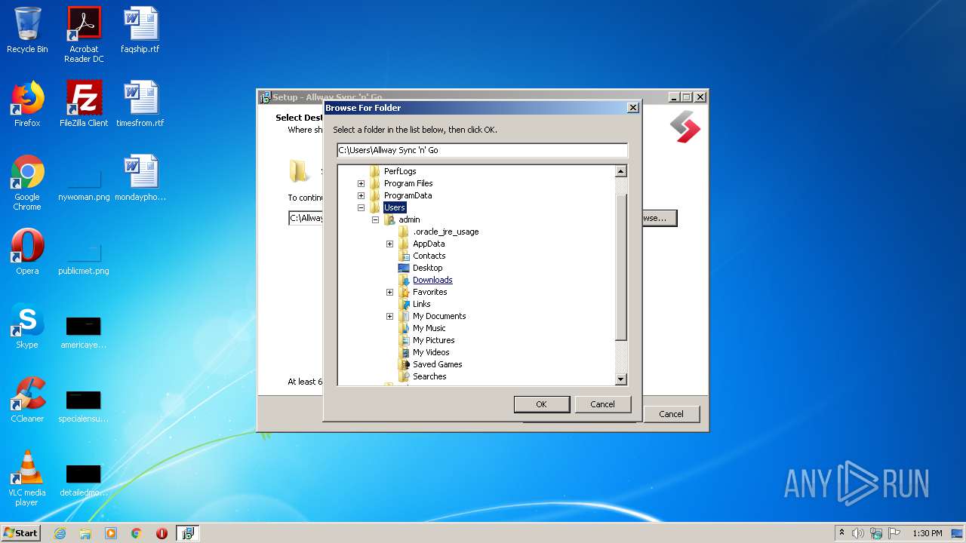The height and width of the screenshot is (543, 966).
Task: Launch Opera from the desktop
Action: pos(27,252)
